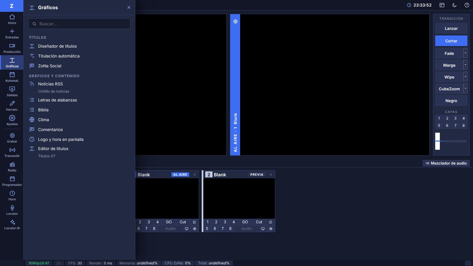Expand the CubeZoom transition dropdown arrow
473x266 pixels.
click(x=465, y=88)
